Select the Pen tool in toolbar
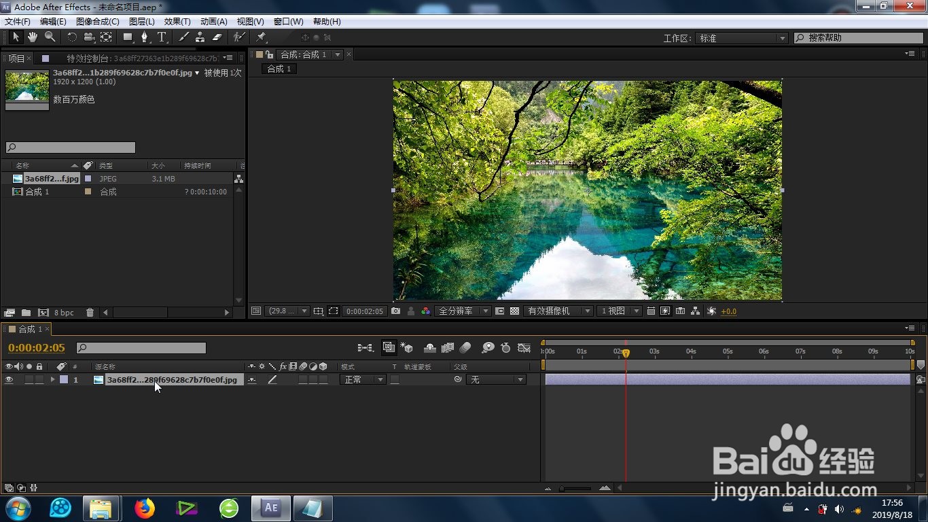Screen dimensions: 928x522 click(x=144, y=37)
